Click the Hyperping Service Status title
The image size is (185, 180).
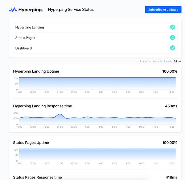pyautogui.click(x=71, y=10)
